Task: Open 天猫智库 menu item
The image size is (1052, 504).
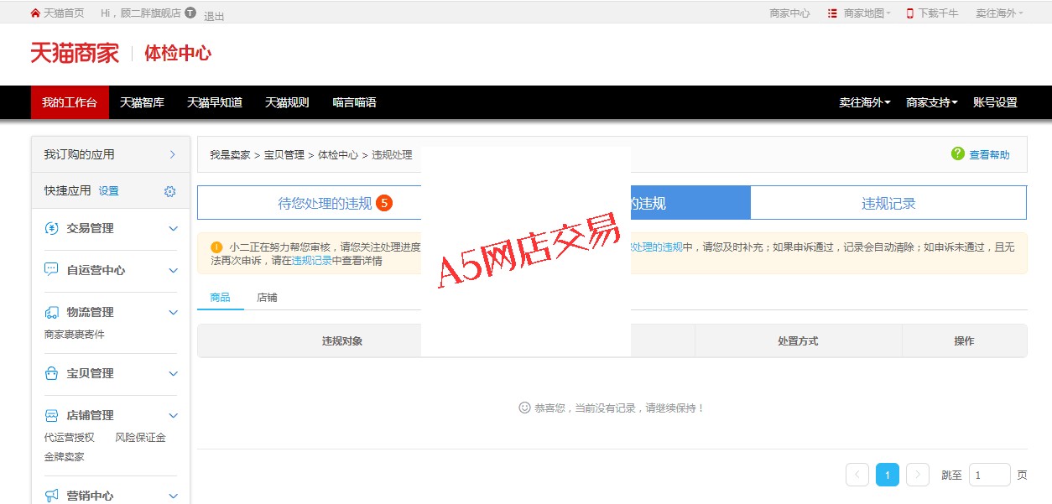Action: tap(142, 102)
